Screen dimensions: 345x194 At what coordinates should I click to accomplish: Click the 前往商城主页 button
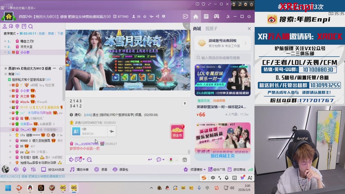coord(223,156)
